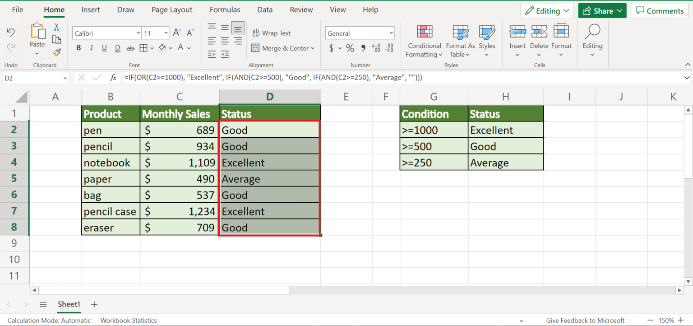The width and height of the screenshot is (693, 326).
Task: Open the Insert menu tab
Action: click(90, 9)
